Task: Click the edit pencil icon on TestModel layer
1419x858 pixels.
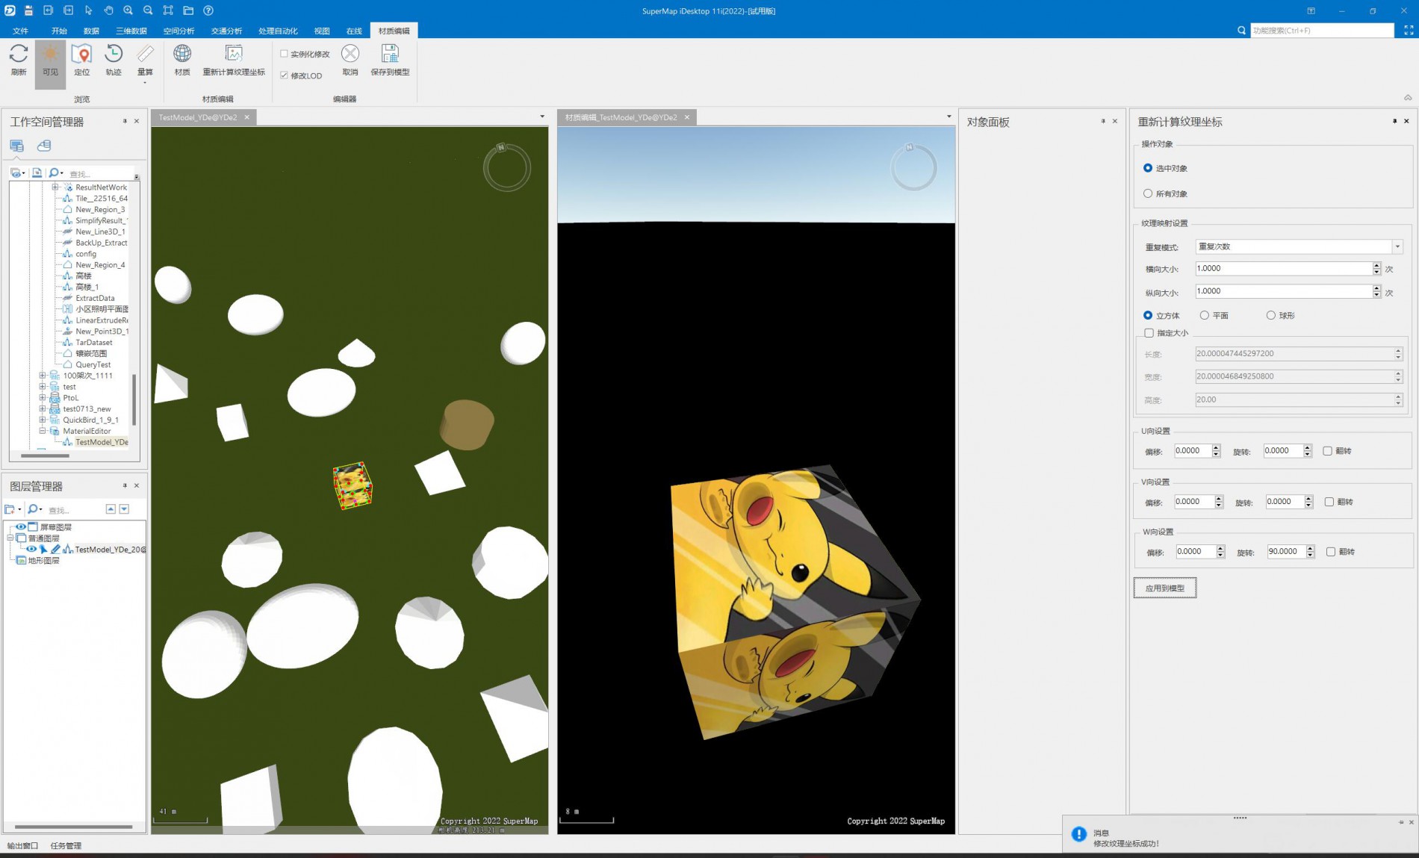Action: pos(55,549)
